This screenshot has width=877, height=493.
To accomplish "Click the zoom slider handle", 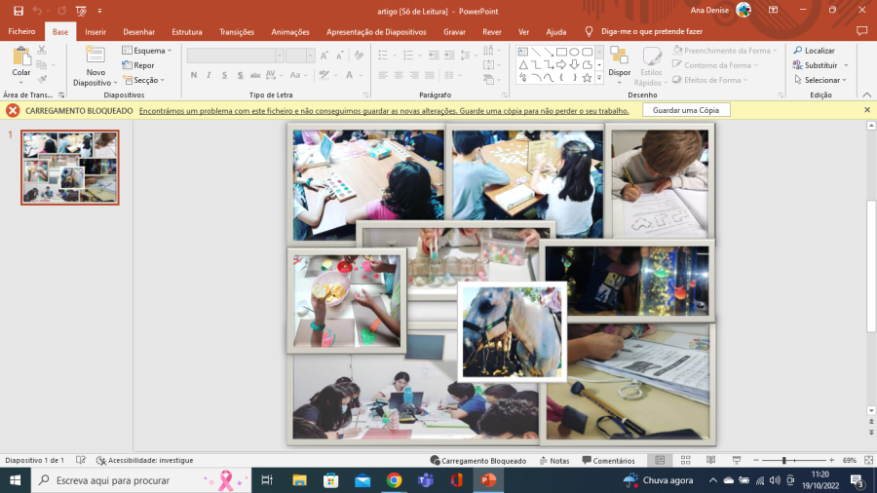I will coord(784,460).
